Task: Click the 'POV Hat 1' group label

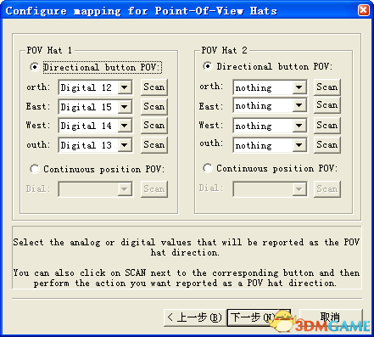Action: coord(49,50)
